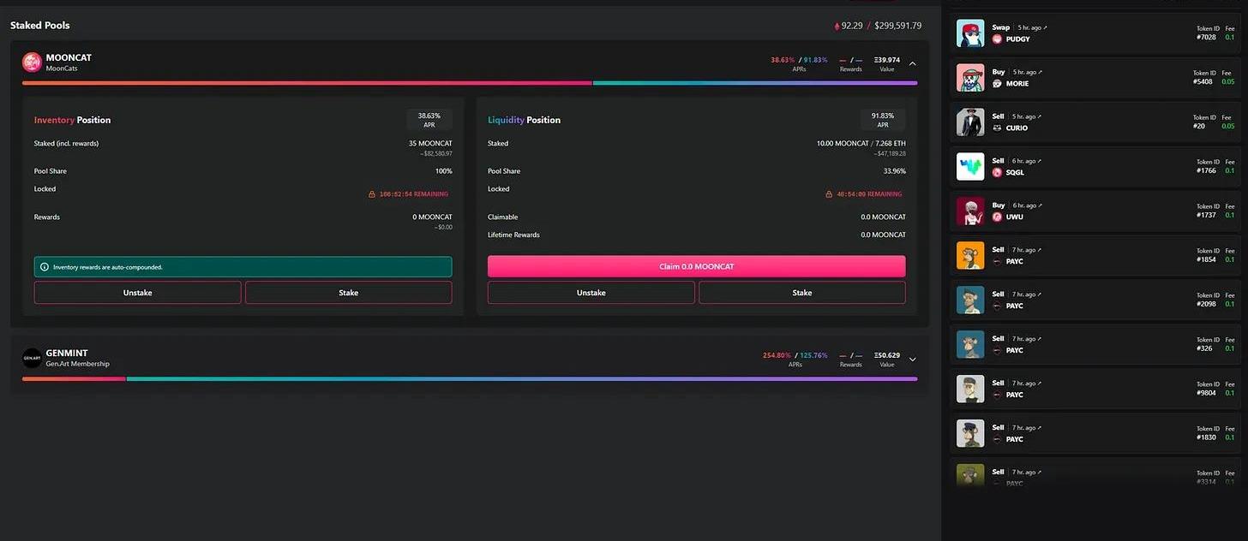Click the CURIO collection icon
Viewport: 1248px width, 541px height.
click(x=997, y=128)
